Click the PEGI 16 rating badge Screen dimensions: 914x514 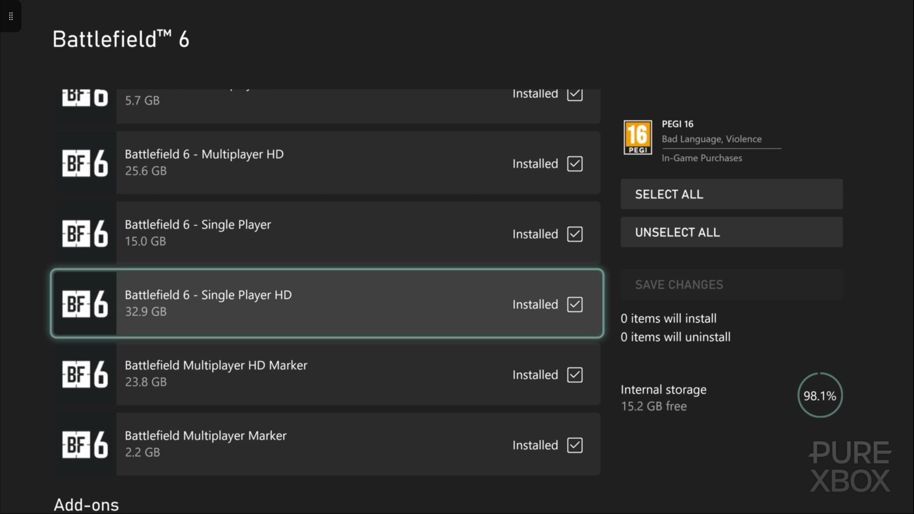pyautogui.click(x=637, y=138)
